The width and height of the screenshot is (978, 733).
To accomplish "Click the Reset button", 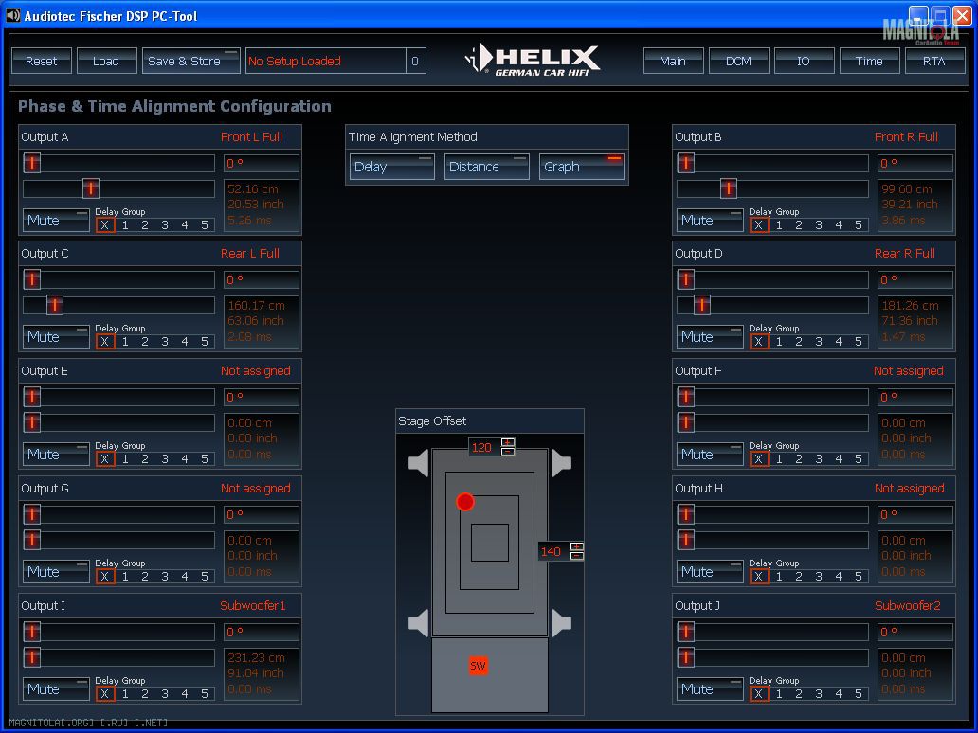I will coord(42,61).
